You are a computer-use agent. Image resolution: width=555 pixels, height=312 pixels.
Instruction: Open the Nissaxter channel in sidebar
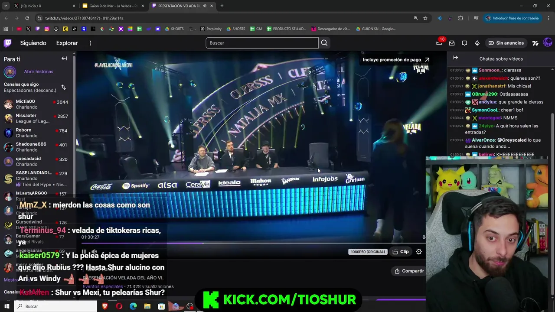[x=36, y=118]
